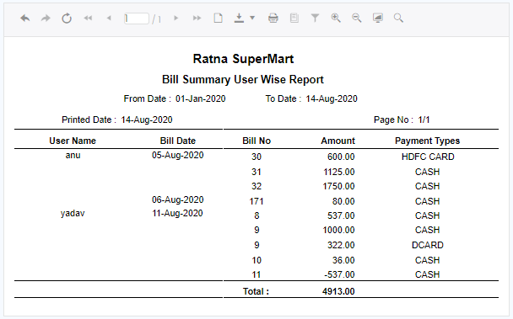Click amount 600.00
The image size is (513, 319).
click(341, 157)
